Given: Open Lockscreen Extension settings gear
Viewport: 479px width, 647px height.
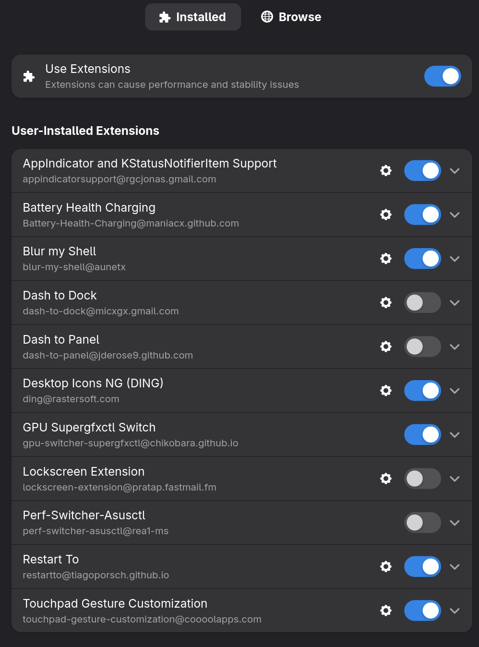Looking at the screenshot, I should point(386,479).
